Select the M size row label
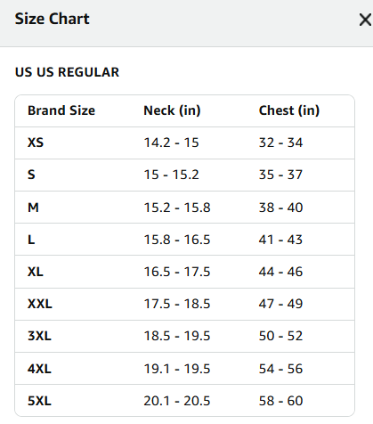373x424 pixels. point(33,208)
